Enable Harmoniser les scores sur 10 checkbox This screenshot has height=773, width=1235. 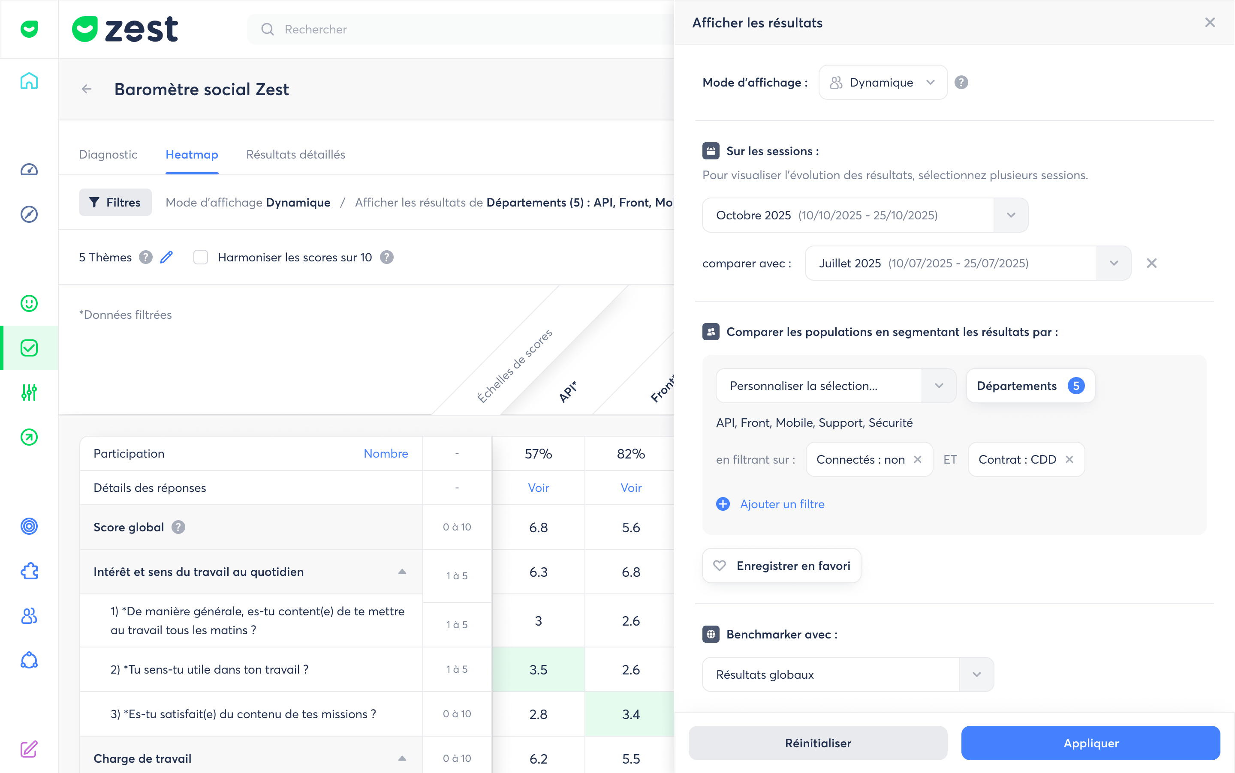pyautogui.click(x=201, y=257)
